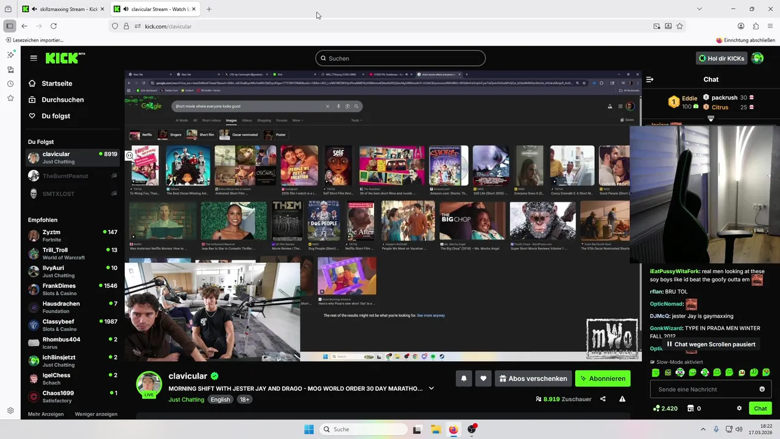Reload the page in Firefox
The height and width of the screenshot is (439, 780).
(x=54, y=26)
